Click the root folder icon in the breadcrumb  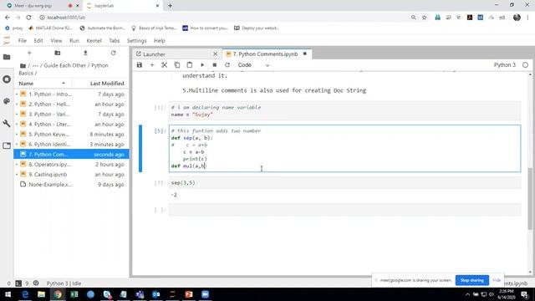[23, 65]
